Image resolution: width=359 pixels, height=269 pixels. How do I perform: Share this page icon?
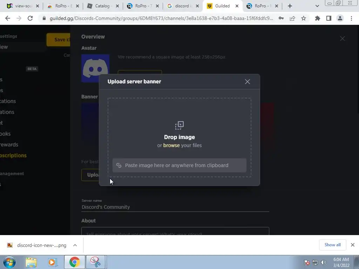click(x=292, y=18)
